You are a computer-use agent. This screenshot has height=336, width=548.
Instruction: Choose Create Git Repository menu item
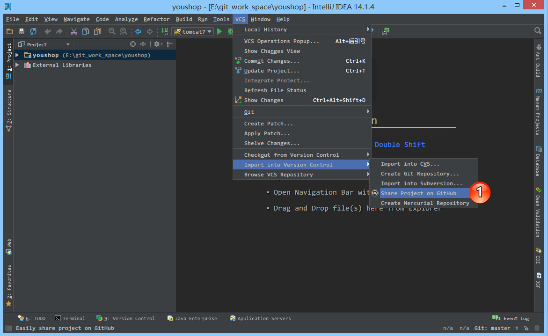pos(420,174)
